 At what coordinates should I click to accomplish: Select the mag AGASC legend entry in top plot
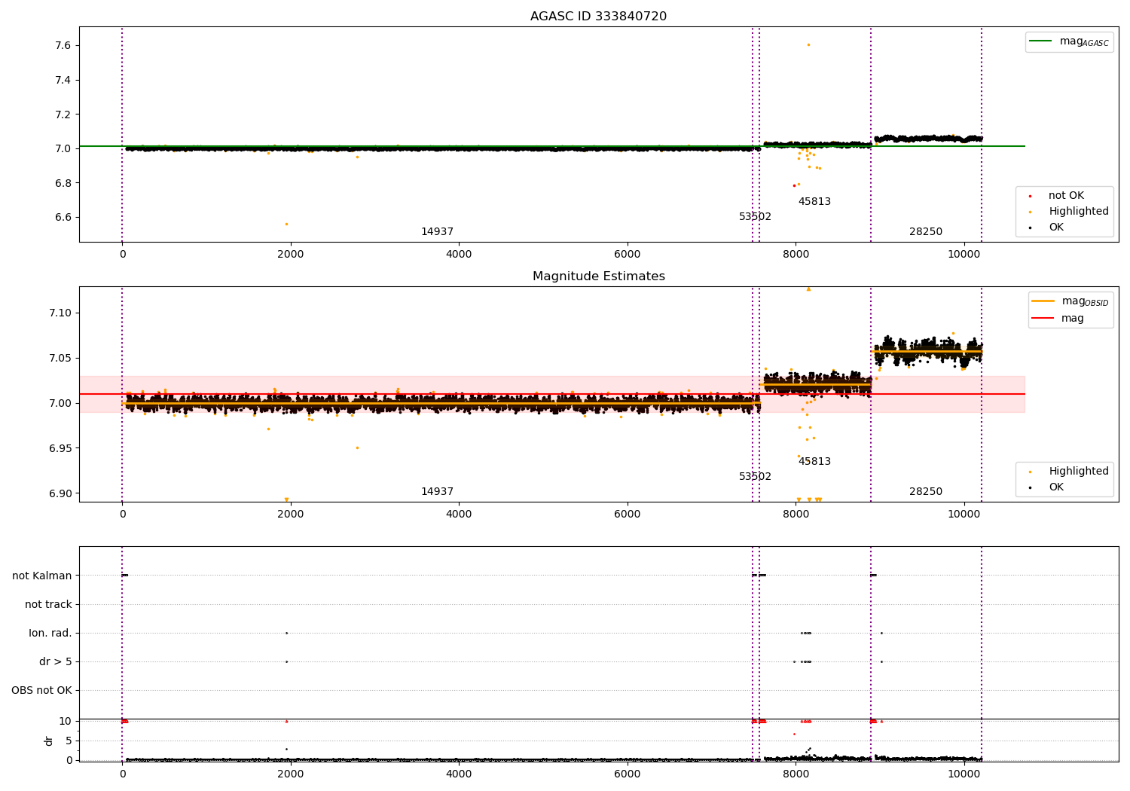pos(1070,41)
